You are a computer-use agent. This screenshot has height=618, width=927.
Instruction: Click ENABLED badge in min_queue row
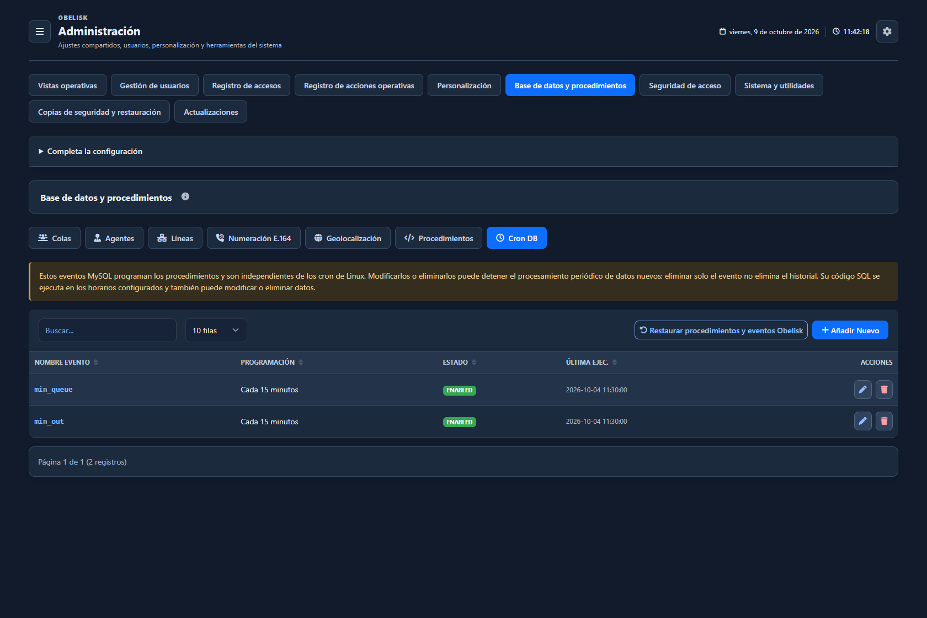pyautogui.click(x=460, y=390)
